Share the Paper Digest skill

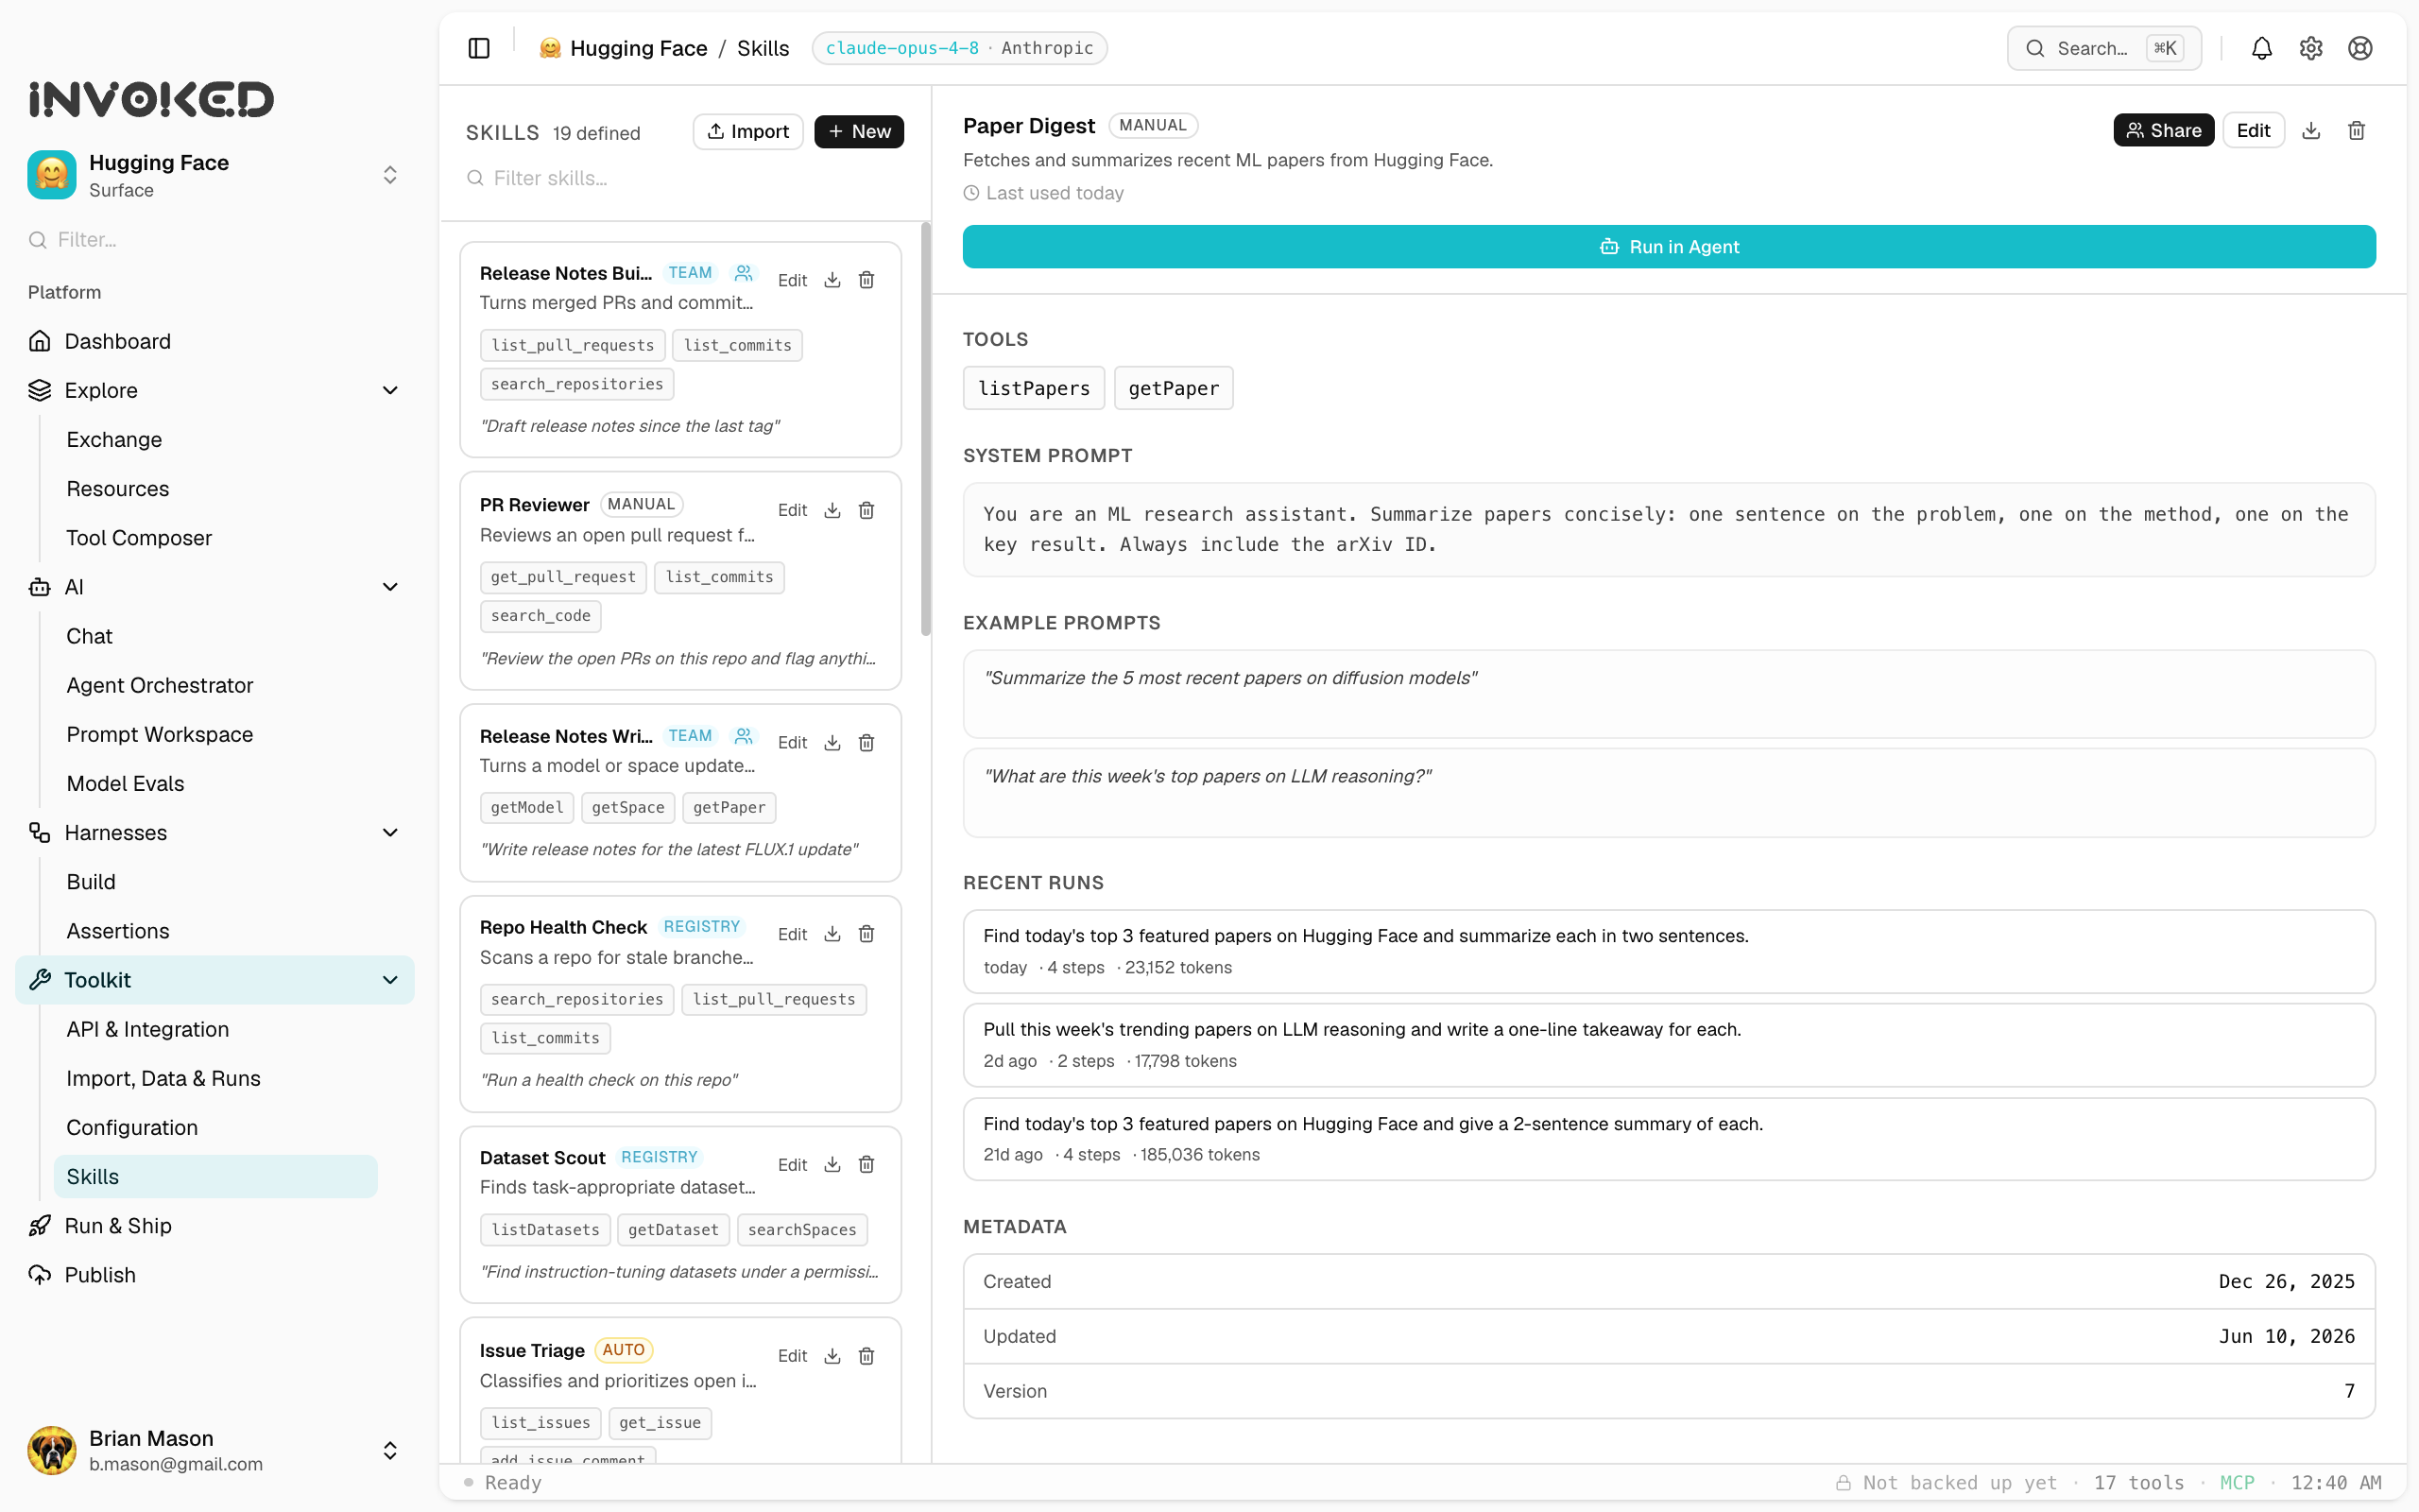pyautogui.click(x=2163, y=131)
